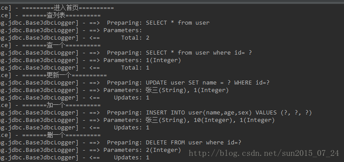Click the '加一个' separator log line
Screen dimensions: 344x162
(50, 105)
